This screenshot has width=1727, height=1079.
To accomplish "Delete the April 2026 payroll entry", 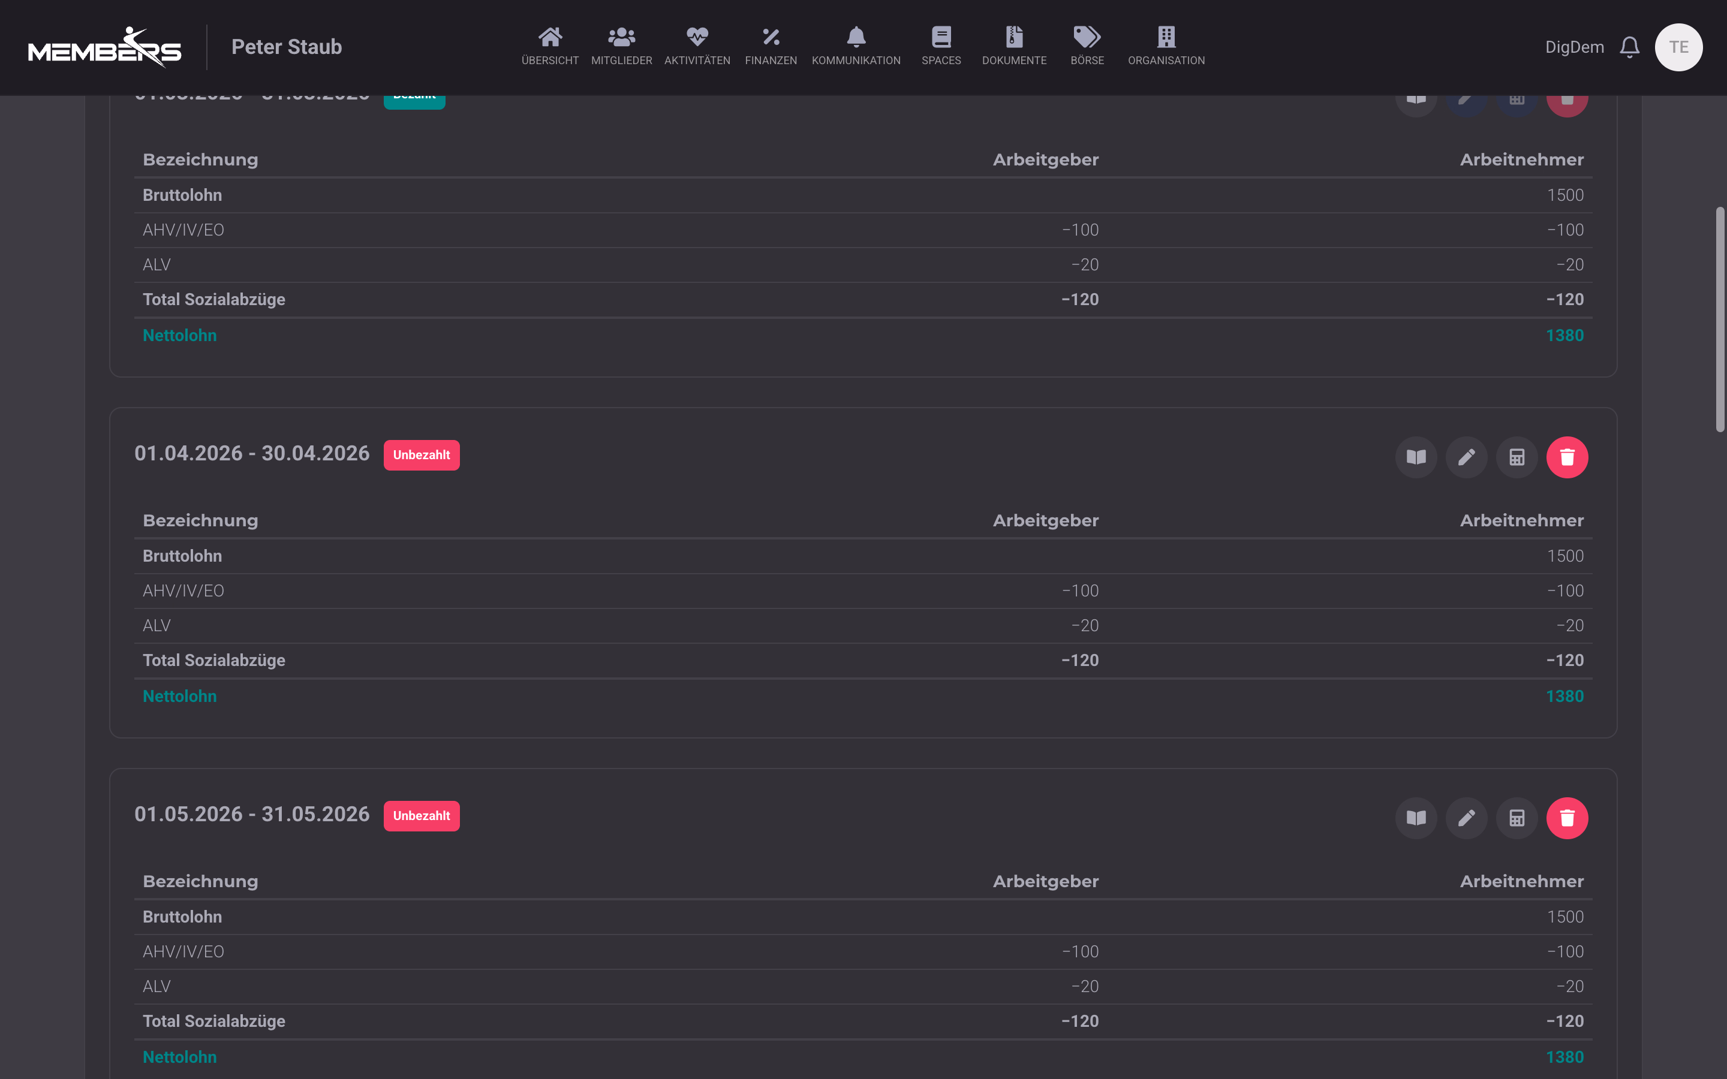I will (1566, 457).
